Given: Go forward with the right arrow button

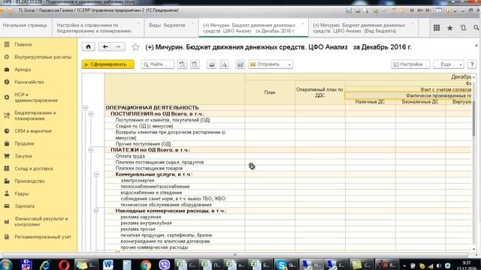Looking at the screenshot, I should (x=118, y=46).
